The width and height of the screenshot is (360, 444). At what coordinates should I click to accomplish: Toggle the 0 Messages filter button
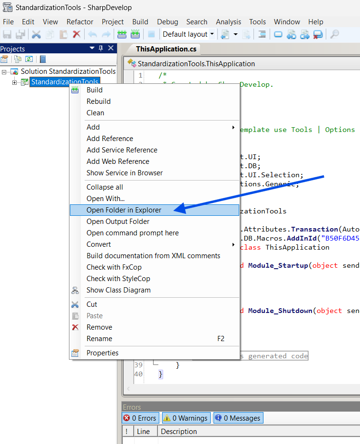(238, 418)
